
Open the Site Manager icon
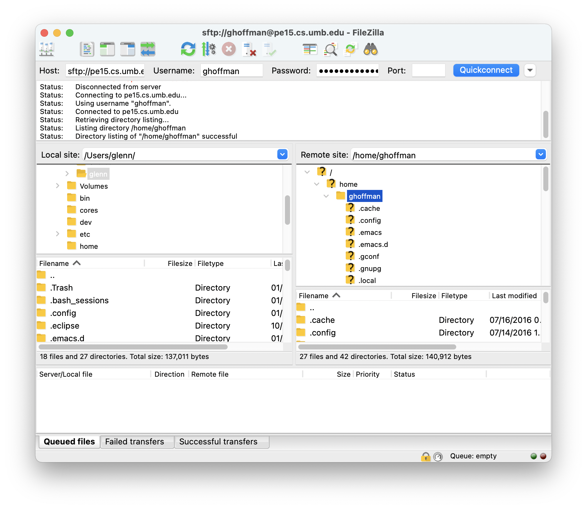point(47,49)
